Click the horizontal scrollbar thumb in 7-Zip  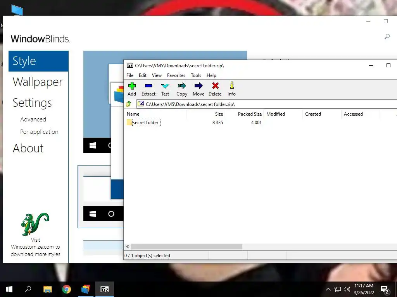point(186,246)
